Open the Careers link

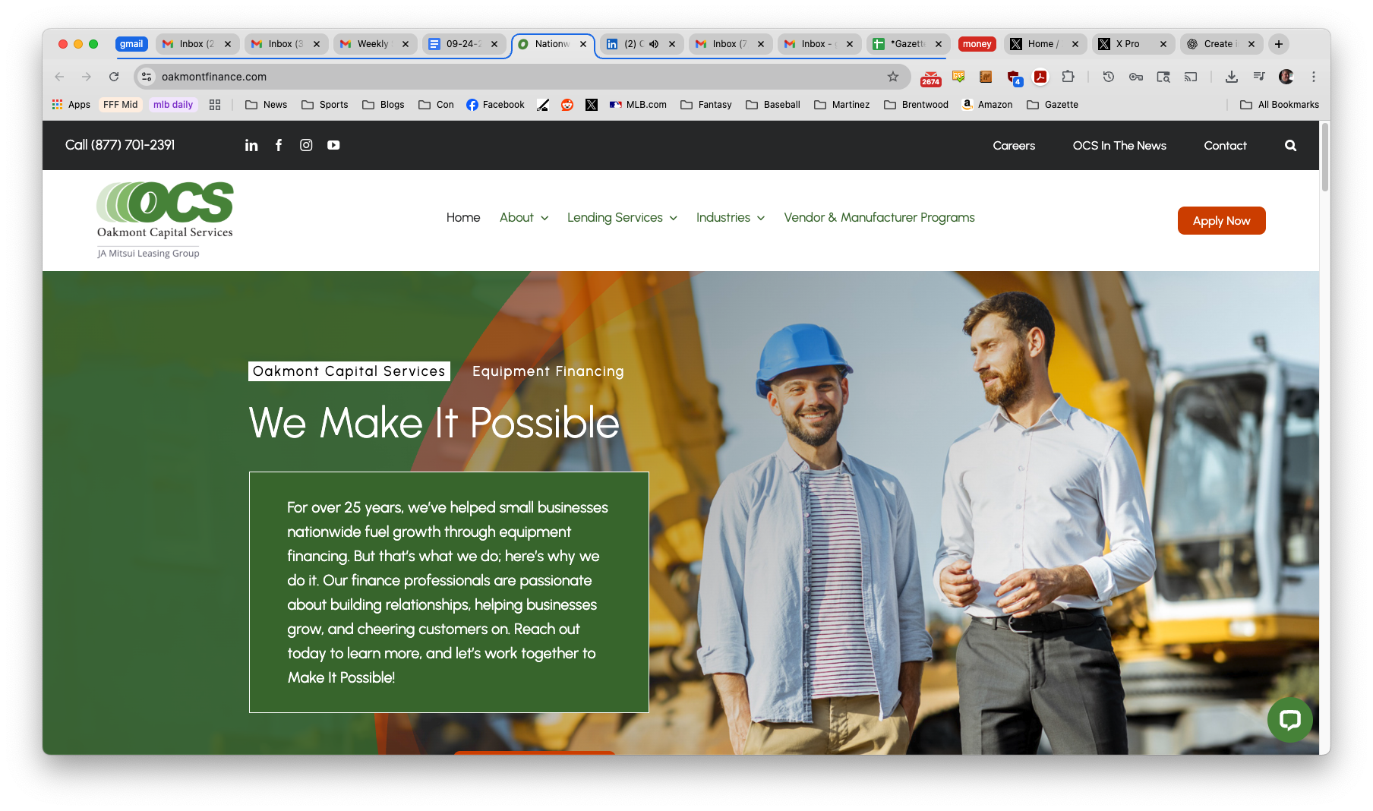1014,146
